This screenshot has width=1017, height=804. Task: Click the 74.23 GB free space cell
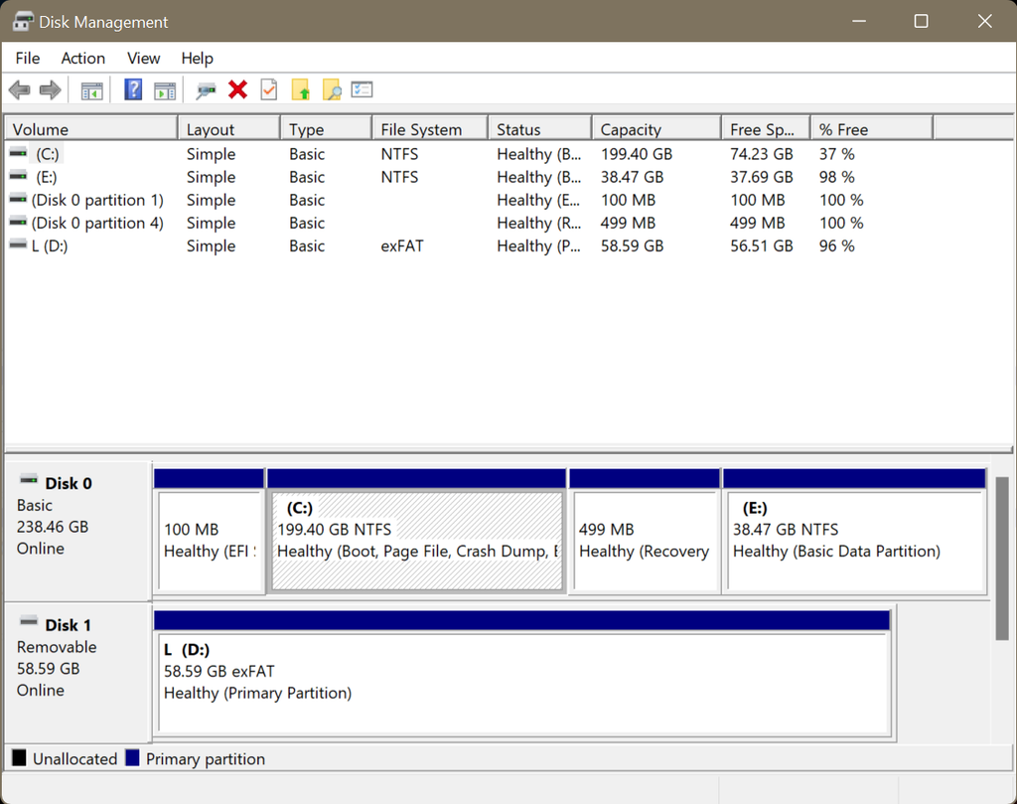762,154
